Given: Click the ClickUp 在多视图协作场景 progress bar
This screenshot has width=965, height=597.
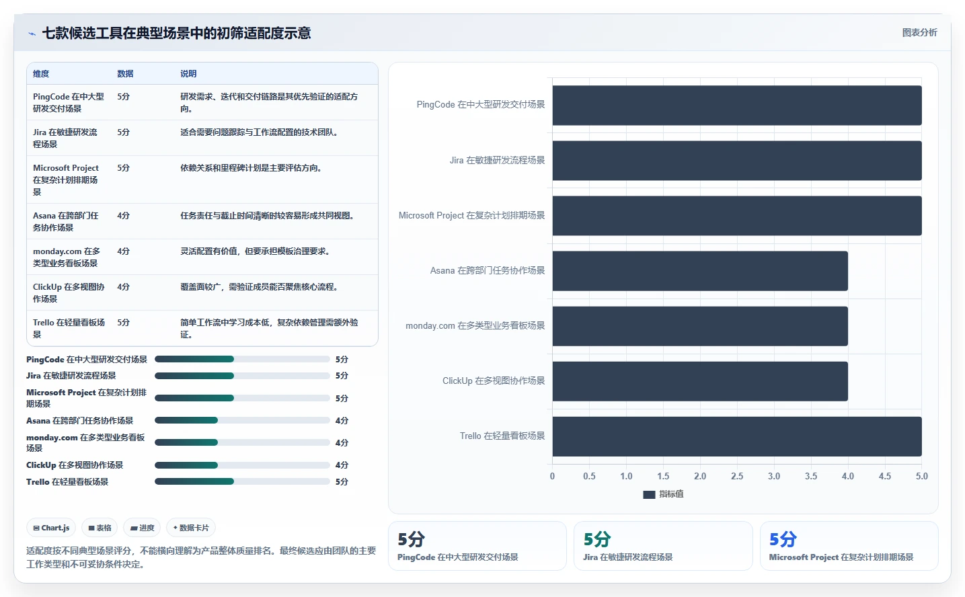Looking at the screenshot, I should (x=242, y=465).
